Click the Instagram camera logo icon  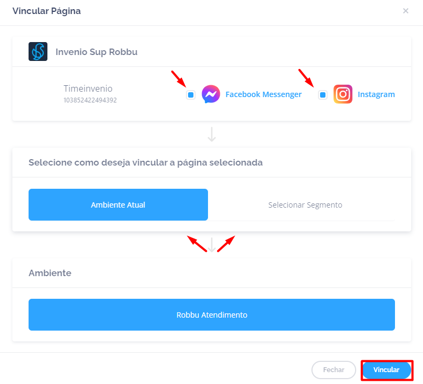[343, 94]
